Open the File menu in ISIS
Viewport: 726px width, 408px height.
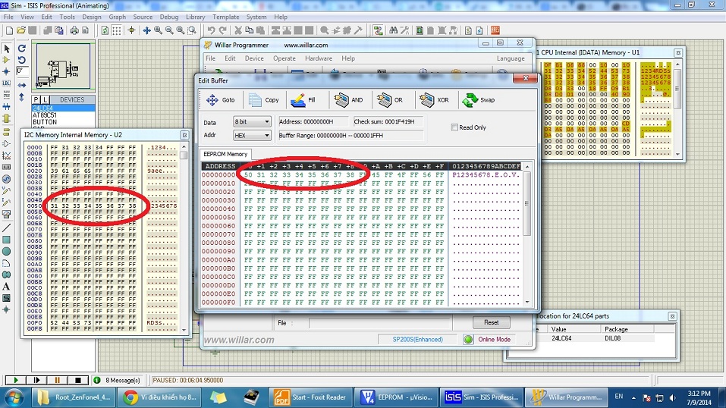pos(8,17)
